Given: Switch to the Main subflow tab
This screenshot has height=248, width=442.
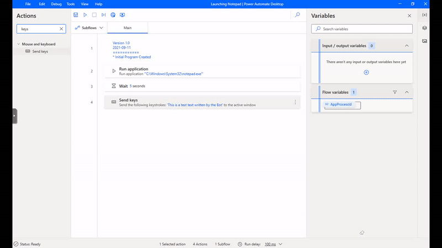Looking at the screenshot, I should coord(128,28).
